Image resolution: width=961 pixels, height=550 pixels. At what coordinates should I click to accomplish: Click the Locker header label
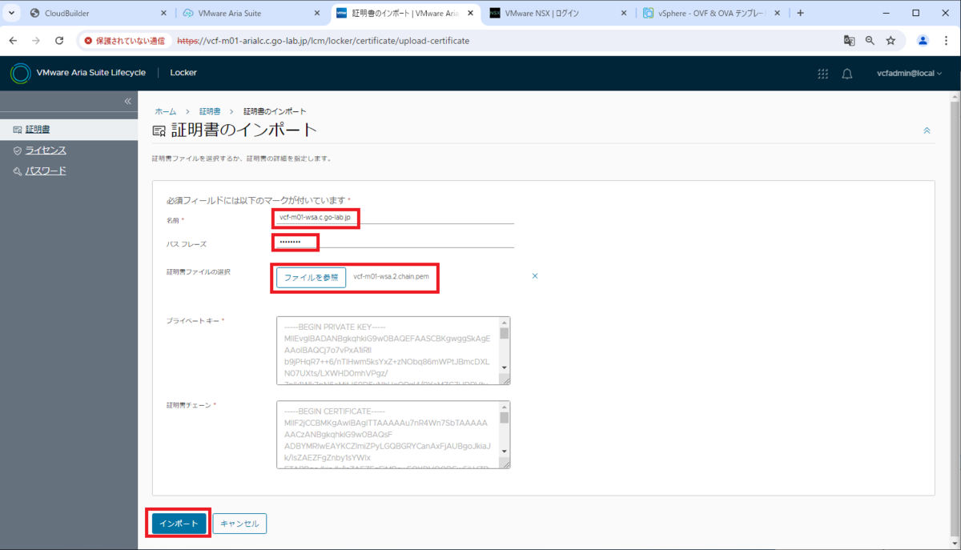183,73
